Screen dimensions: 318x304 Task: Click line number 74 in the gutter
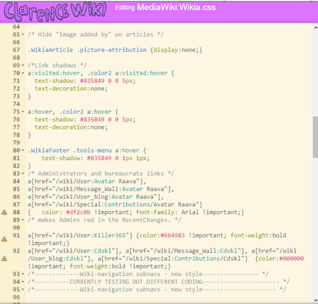click(x=16, y=104)
